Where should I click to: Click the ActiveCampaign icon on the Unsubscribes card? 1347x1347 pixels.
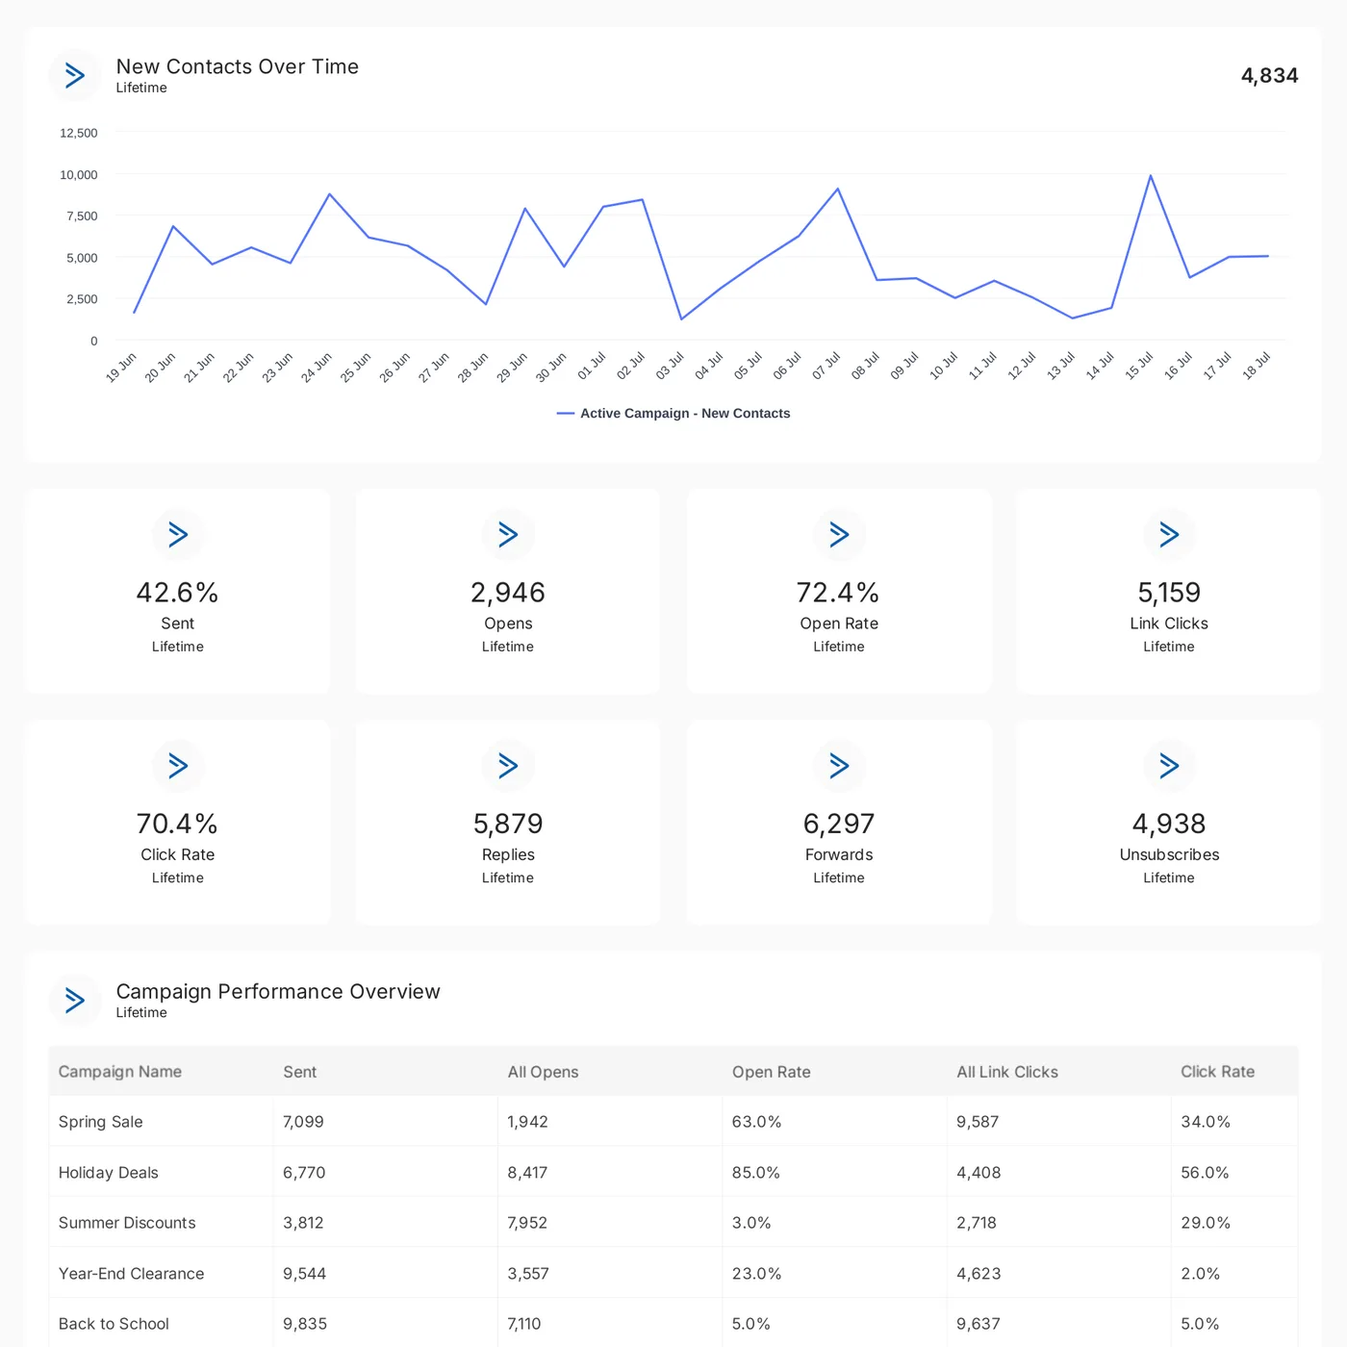pyautogui.click(x=1169, y=766)
